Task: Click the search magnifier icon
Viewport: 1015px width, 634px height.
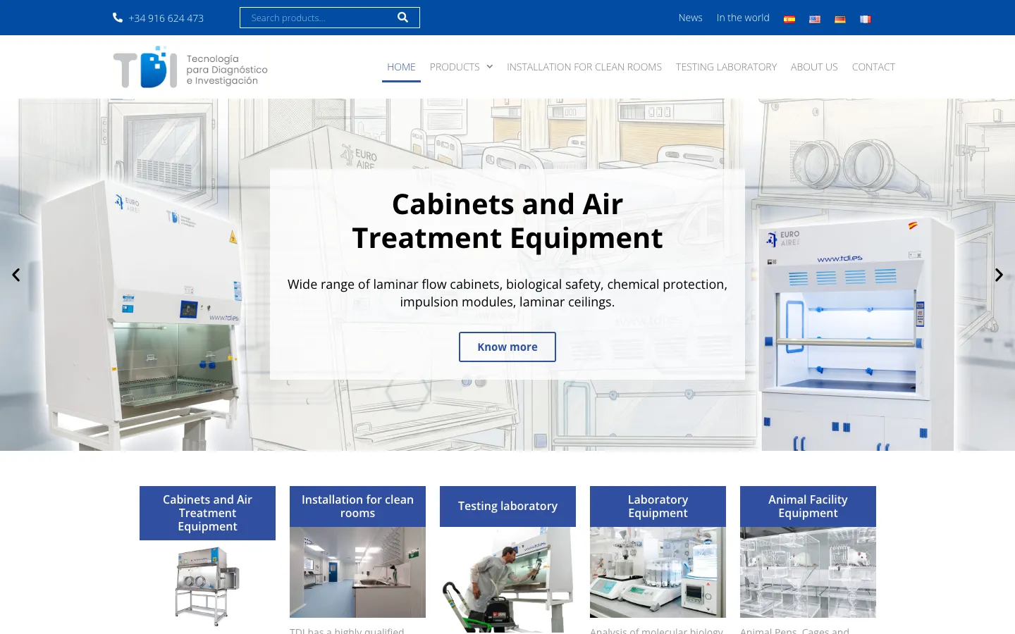Action: (x=402, y=18)
